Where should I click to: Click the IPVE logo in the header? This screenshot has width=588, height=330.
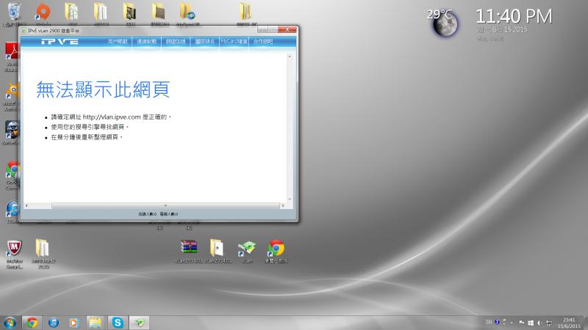60,41
